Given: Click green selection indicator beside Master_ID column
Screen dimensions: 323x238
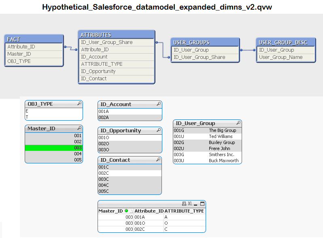Looking at the screenshot, I should click(x=126, y=211).
